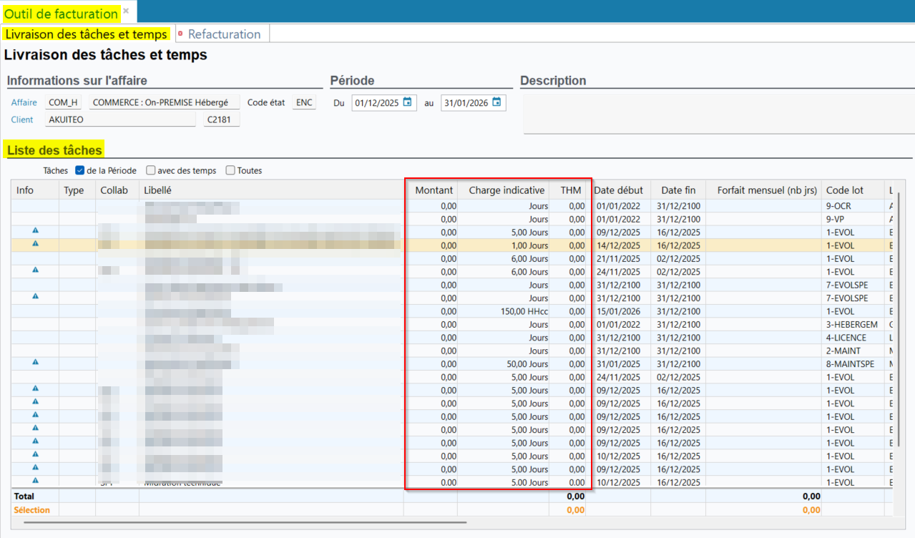Click the first warning triangle in the Info column
Viewport: 915px width, 538px height.
35,231
